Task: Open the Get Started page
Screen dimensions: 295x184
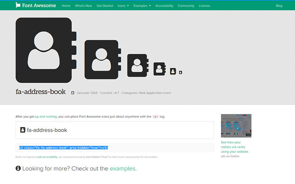Action: tap(105, 6)
